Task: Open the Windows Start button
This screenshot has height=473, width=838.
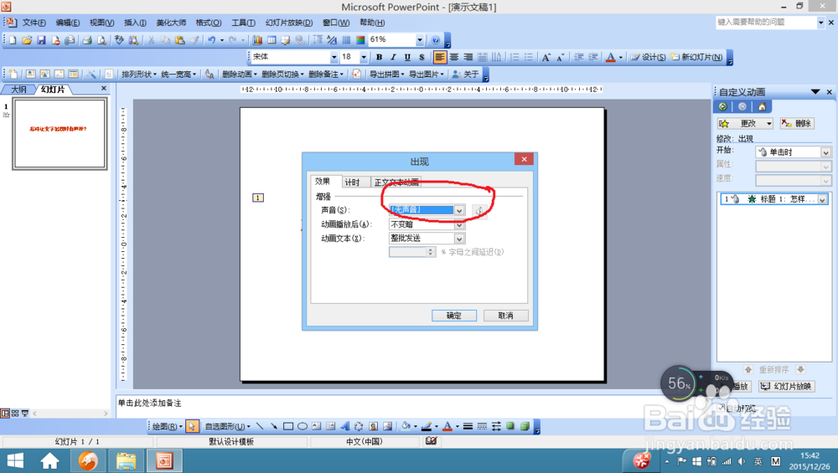Action: pyautogui.click(x=15, y=460)
